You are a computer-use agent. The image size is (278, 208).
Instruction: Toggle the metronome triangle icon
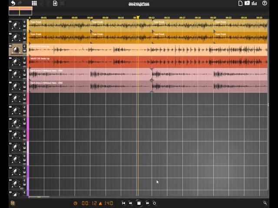pos(100,203)
